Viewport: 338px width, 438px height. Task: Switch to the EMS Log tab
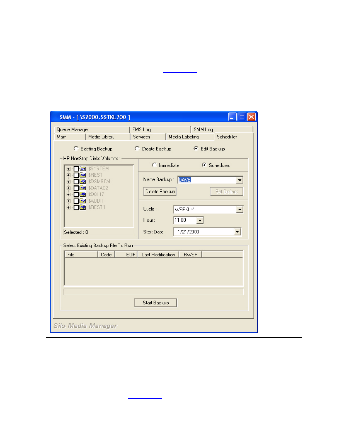pyautogui.click(x=160, y=129)
